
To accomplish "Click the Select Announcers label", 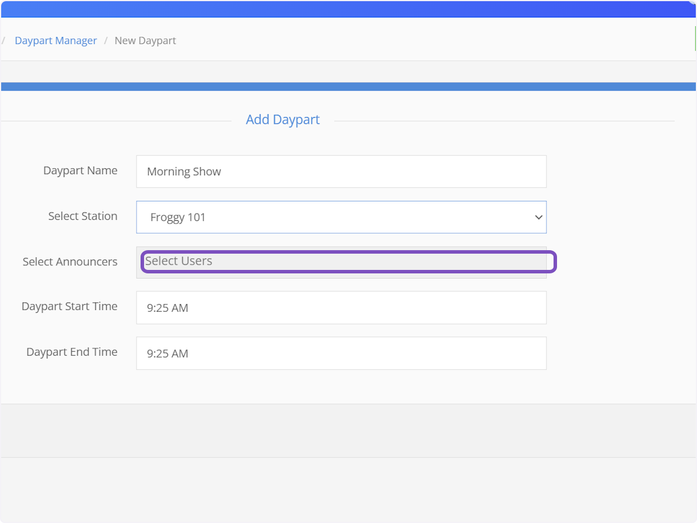I will [x=70, y=262].
